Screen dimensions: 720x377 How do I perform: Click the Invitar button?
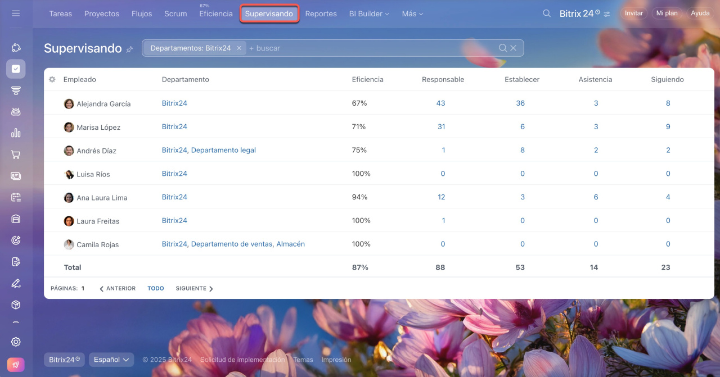click(x=634, y=13)
